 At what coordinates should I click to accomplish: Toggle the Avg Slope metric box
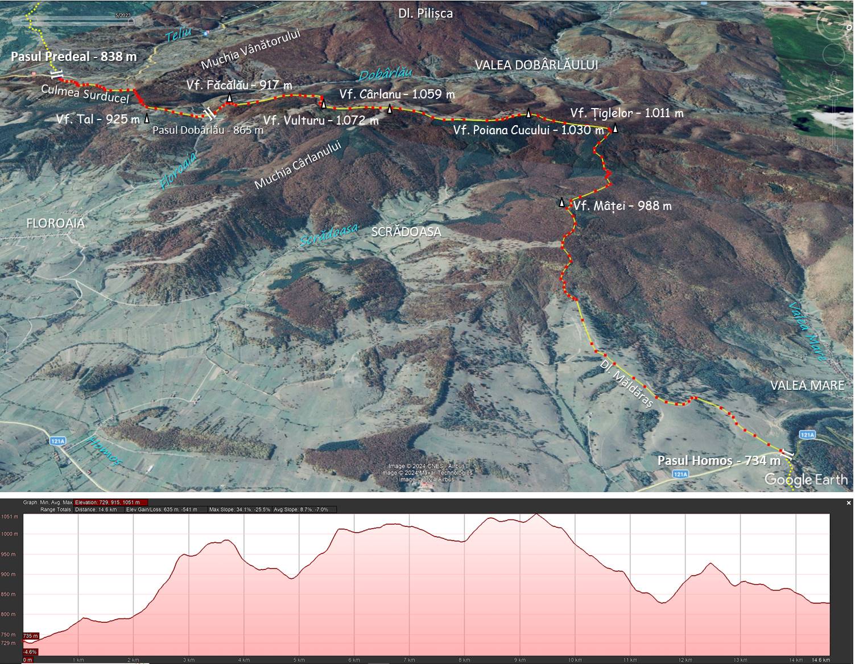tap(301, 509)
